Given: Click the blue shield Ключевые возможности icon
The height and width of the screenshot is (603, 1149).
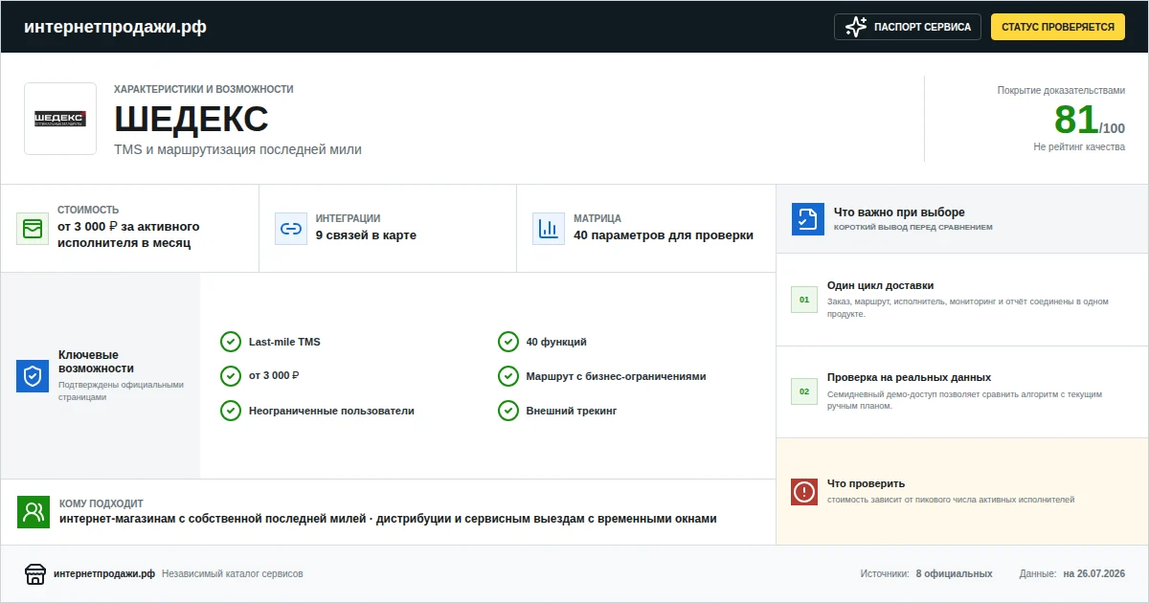Looking at the screenshot, I should tap(33, 376).
